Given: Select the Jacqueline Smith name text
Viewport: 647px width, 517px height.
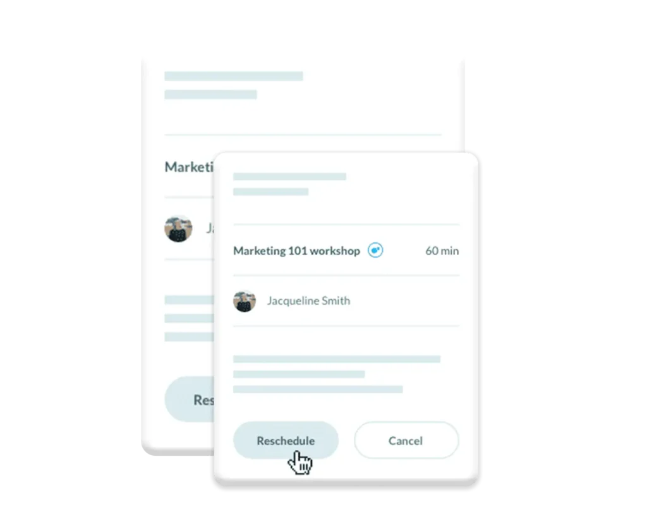Looking at the screenshot, I should click(x=308, y=300).
